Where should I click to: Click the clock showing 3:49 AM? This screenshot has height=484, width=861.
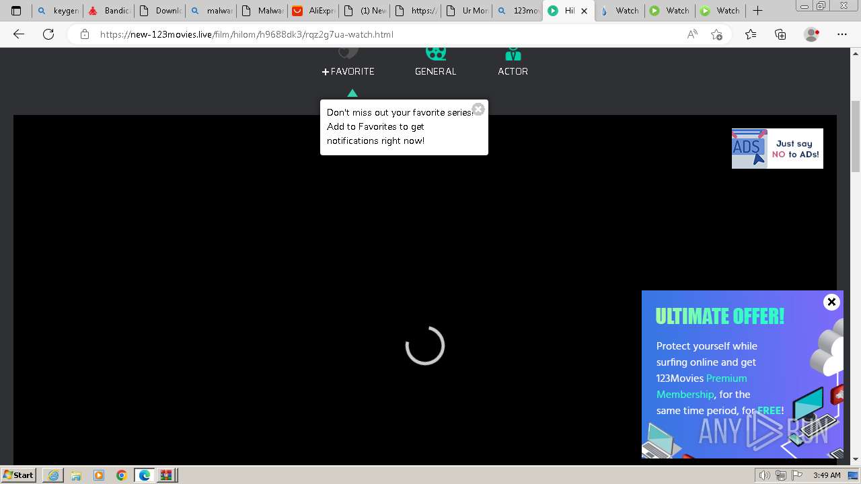point(827,475)
